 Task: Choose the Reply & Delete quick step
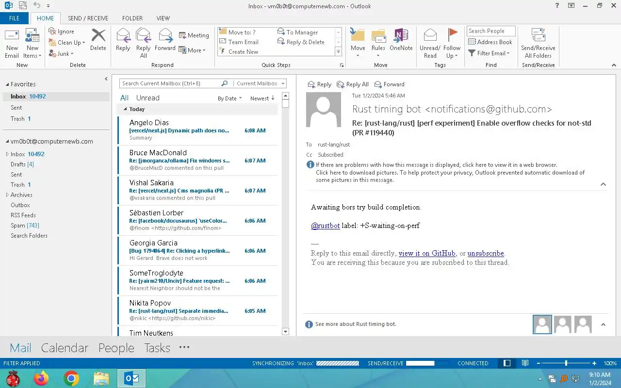coord(301,42)
